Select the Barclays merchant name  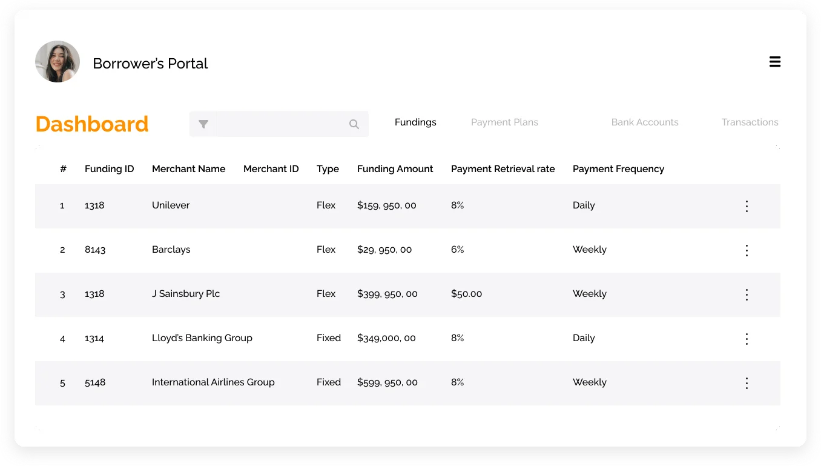click(x=171, y=250)
